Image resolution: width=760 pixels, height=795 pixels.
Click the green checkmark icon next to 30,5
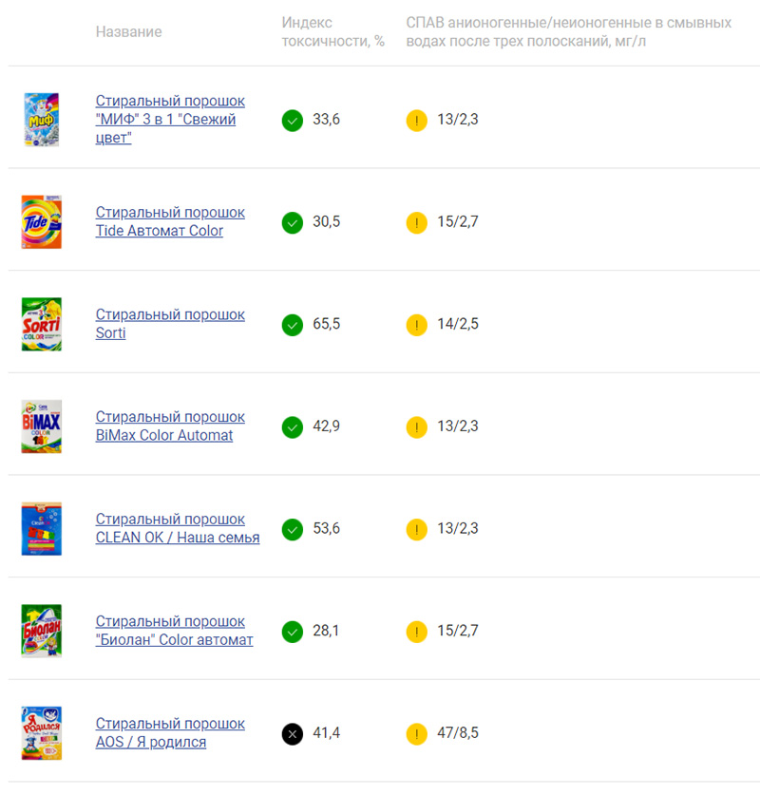click(292, 222)
